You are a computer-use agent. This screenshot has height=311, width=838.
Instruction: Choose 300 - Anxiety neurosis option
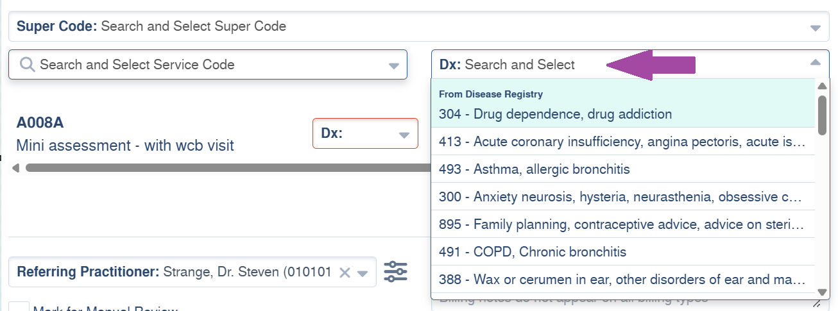(621, 197)
